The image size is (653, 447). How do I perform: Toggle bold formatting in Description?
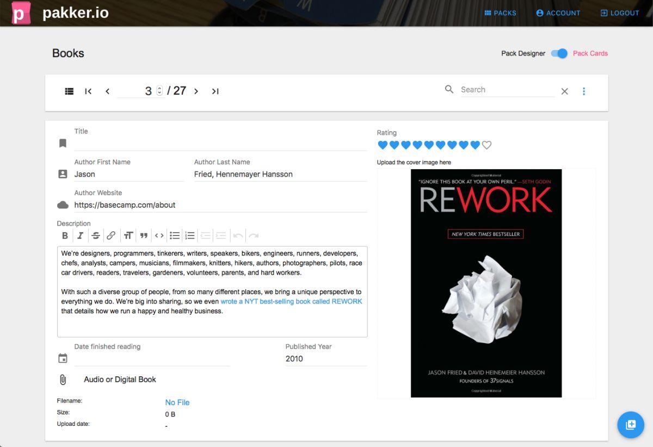(x=65, y=235)
